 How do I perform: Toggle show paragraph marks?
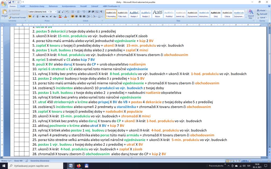point(101,12)
